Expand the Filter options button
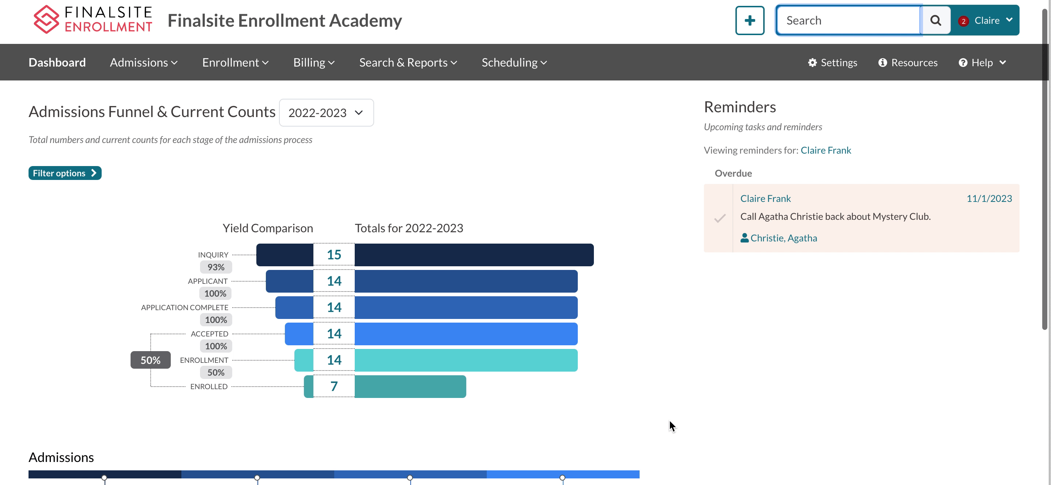The width and height of the screenshot is (1051, 485). [65, 173]
